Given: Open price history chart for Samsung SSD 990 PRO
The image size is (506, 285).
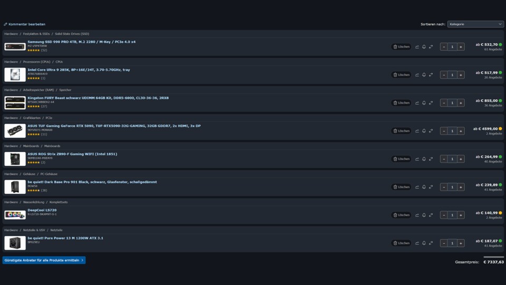Looking at the screenshot, I should pyautogui.click(x=417, y=47).
